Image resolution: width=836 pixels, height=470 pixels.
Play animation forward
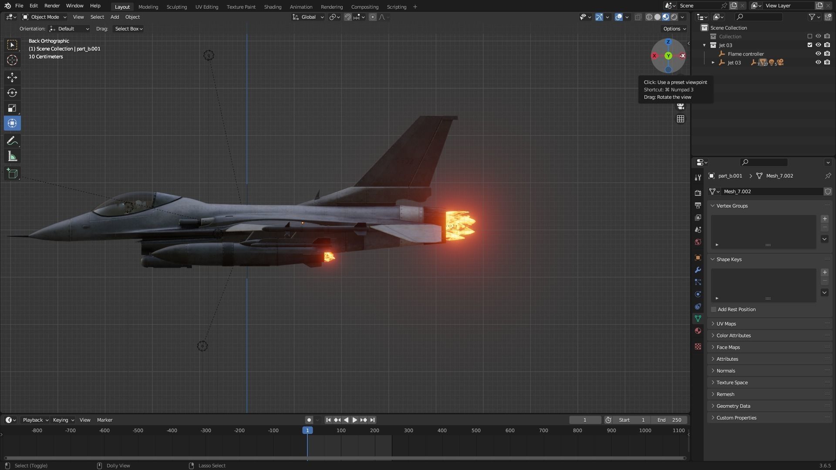coord(355,420)
